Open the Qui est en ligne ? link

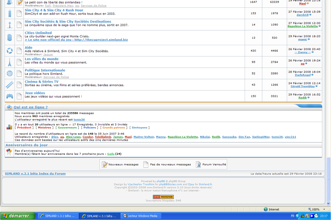click(x=31, y=107)
